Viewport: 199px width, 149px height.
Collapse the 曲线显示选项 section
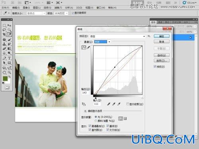coord(85,111)
